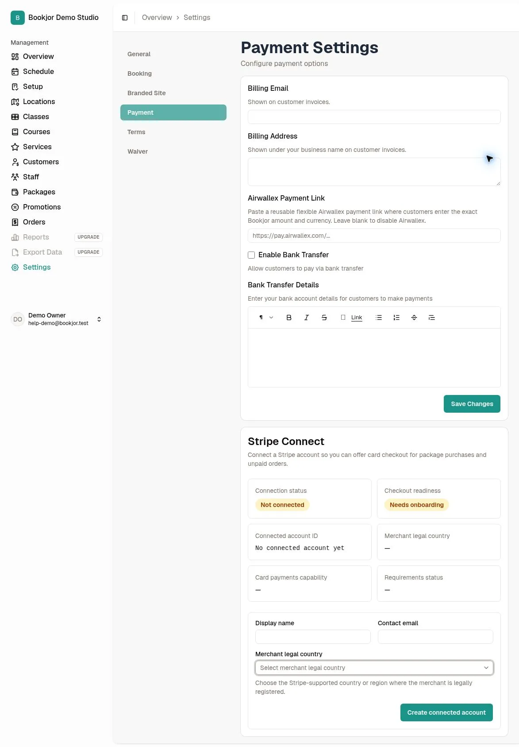Click the Staff group icon

(x=15, y=177)
